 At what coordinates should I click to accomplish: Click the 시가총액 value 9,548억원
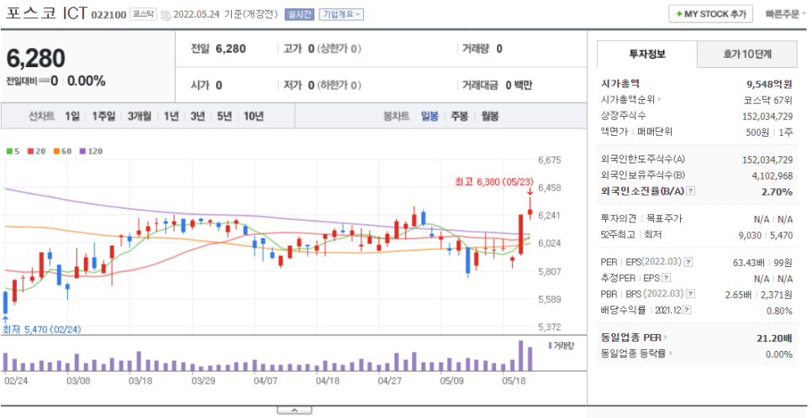[769, 84]
